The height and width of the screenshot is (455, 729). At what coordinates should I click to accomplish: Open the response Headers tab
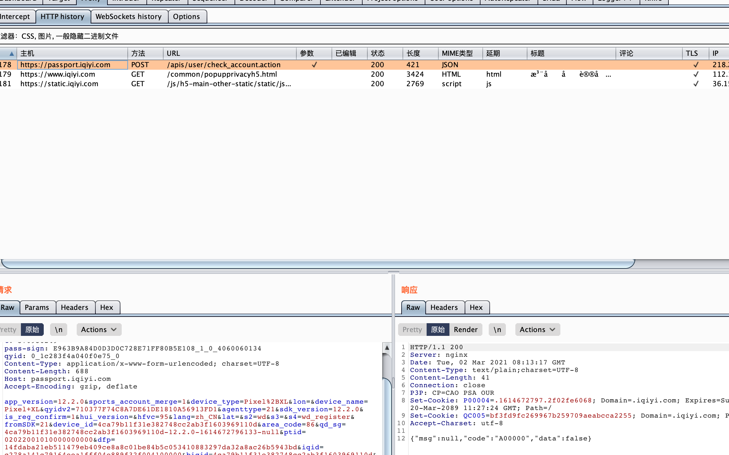point(444,307)
